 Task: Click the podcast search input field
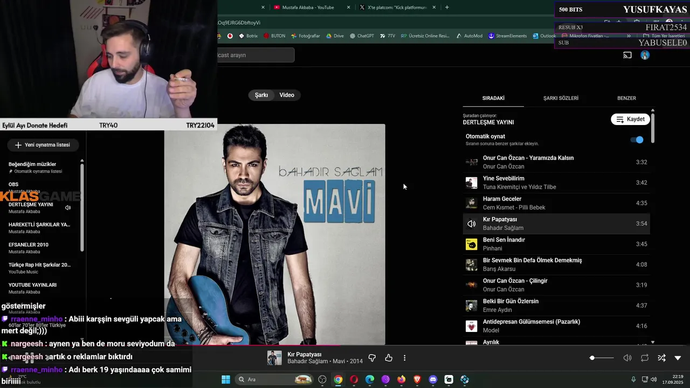[x=256, y=55]
